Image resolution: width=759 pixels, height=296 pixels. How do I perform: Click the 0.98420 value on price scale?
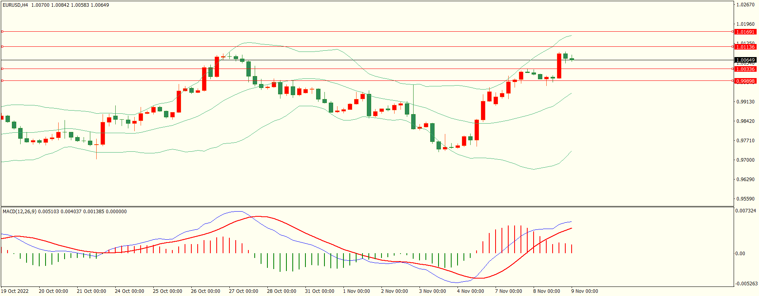pyautogui.click(x=745, y=121)
